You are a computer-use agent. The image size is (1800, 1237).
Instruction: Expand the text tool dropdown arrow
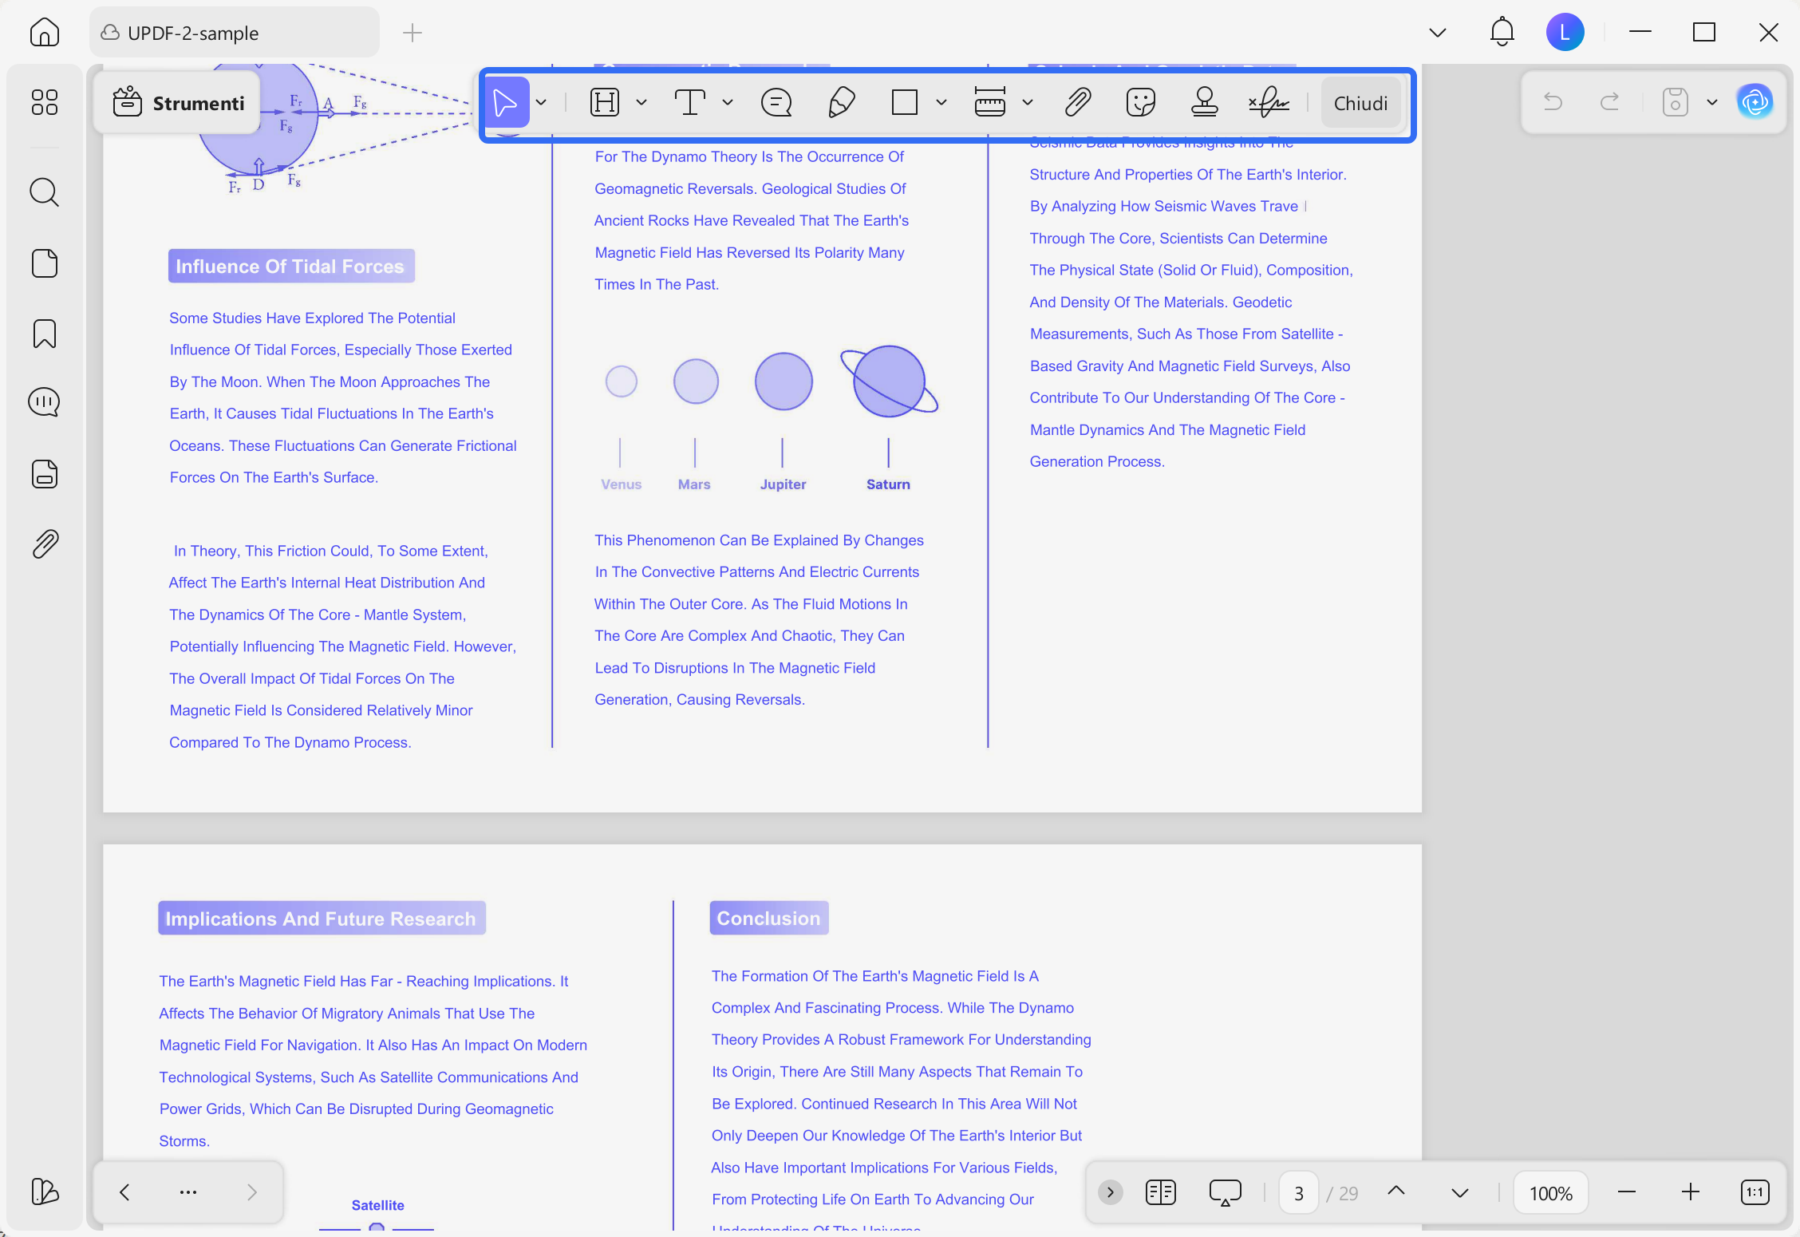coord(728,103)
